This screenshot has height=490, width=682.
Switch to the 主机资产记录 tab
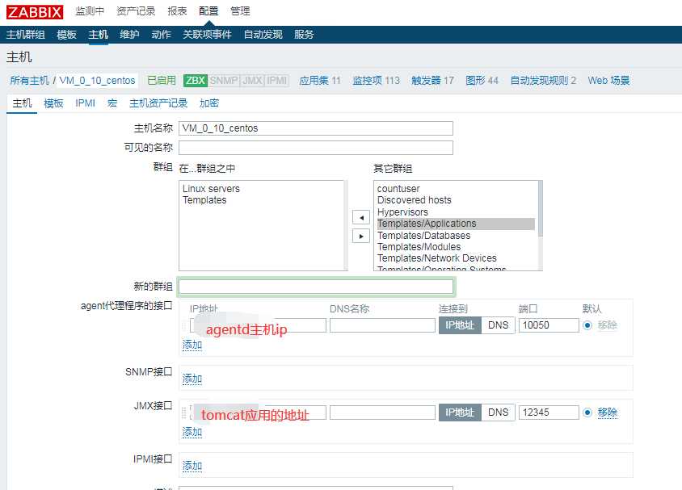coord(158,103)
